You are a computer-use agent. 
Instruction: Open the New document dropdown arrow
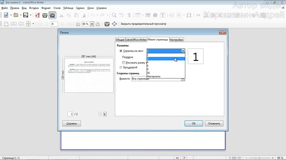pyautogui.click(x=11, y=15)
